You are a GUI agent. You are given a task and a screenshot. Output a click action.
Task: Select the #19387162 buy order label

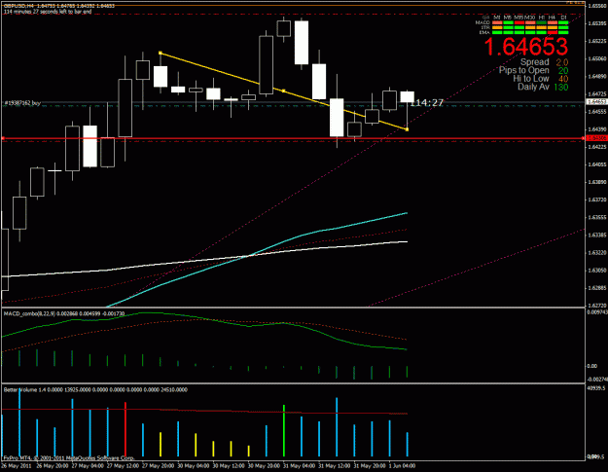[22, 103]
